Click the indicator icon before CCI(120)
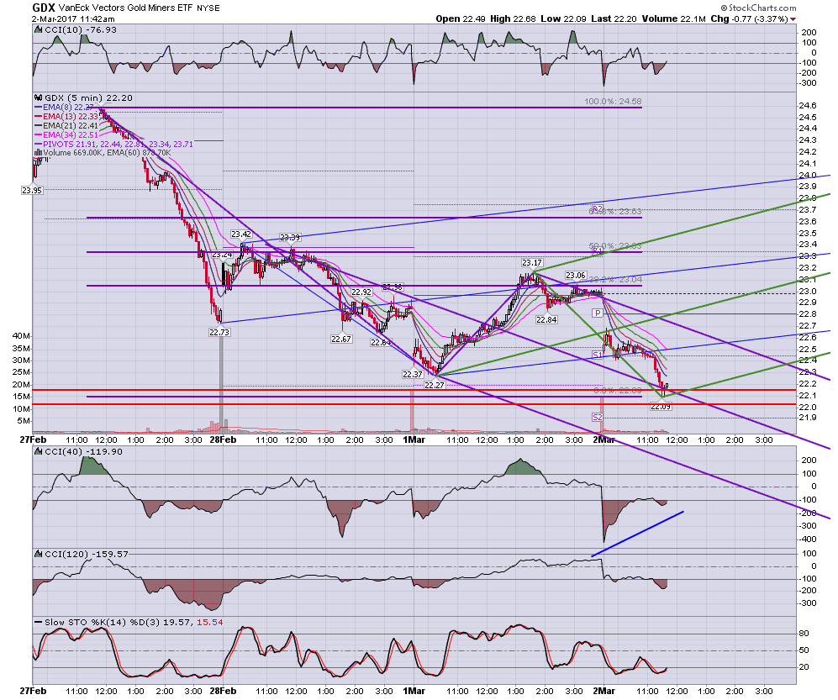This screenshot has height=700, width=838. [x=38, y=554]
